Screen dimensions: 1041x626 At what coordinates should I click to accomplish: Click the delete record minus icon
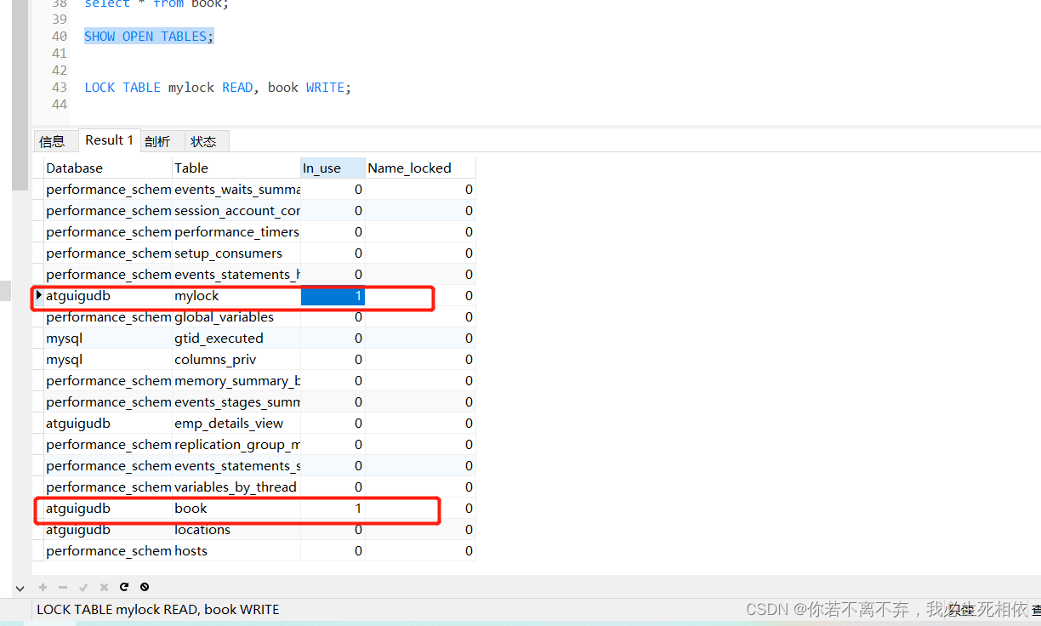(63, 587)
